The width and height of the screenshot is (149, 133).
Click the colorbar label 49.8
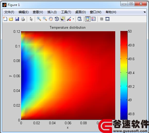point(131,45)
